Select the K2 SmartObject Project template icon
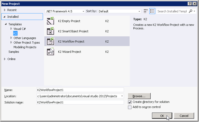This screenshot has width=199, height=122. pyautogui.click(x=50, y=31)
